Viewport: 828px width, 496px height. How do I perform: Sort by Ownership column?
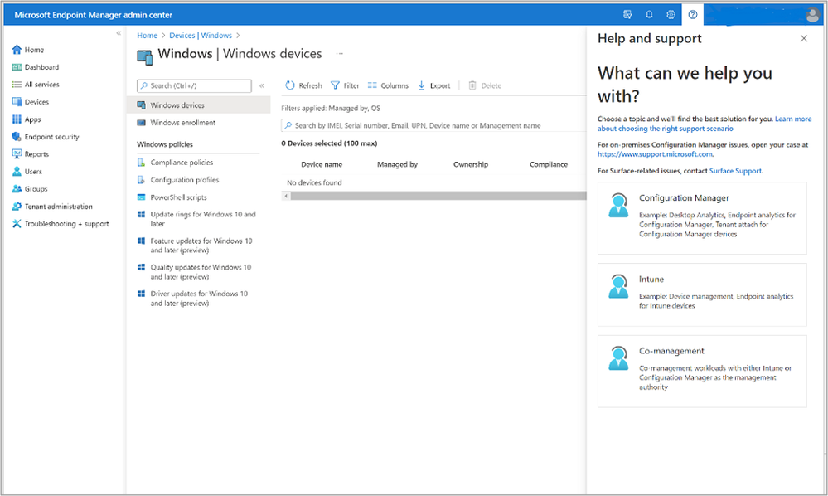click(x=471, y=165)
